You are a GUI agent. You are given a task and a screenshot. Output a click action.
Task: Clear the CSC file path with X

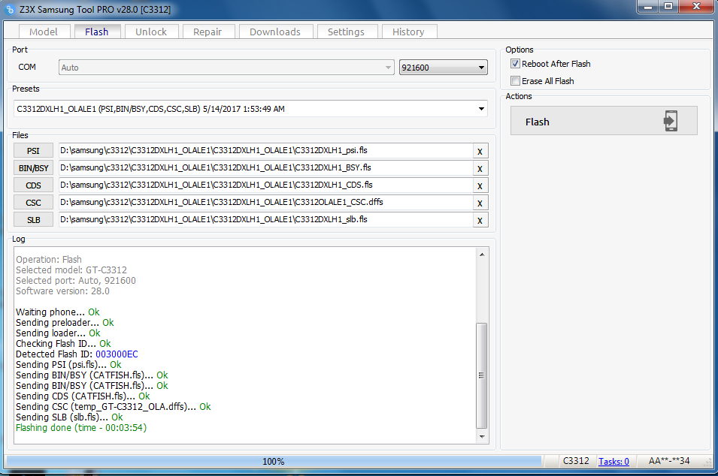click(480, 203)
